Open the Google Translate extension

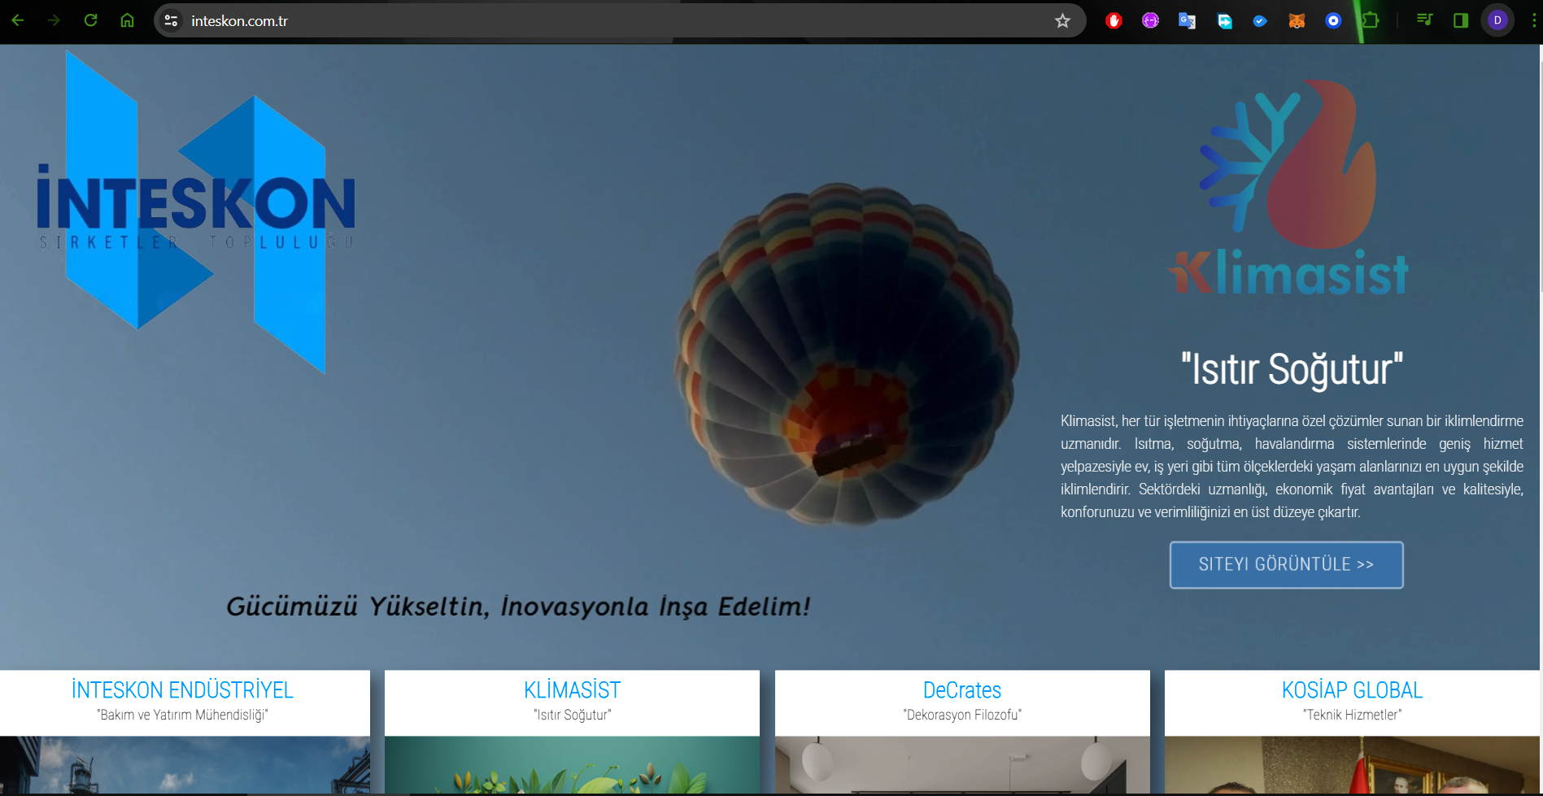tap(1187, 21)
